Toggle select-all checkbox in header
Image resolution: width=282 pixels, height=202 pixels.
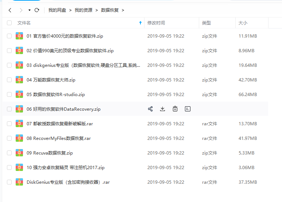[9, 23]
